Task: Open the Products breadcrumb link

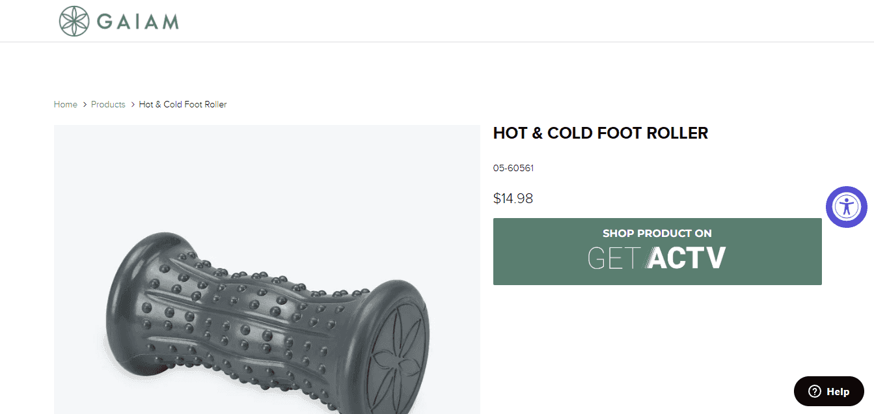Action: pyautogui.click(x=108, y=104)
